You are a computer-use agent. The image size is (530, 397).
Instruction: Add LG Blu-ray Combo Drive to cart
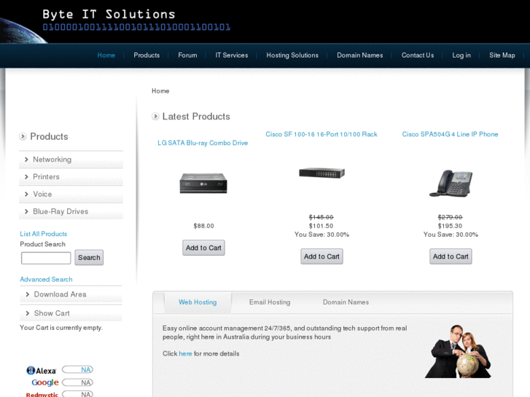pyautogui.click(x=203, y=248)
